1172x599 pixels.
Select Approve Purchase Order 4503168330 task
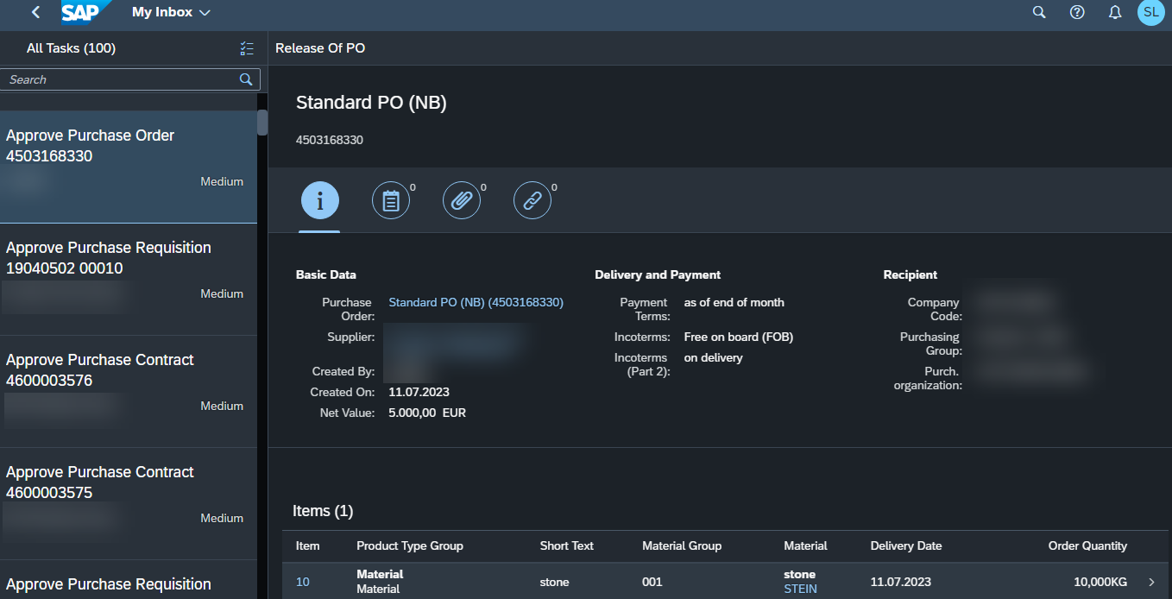tap(129, 167)
